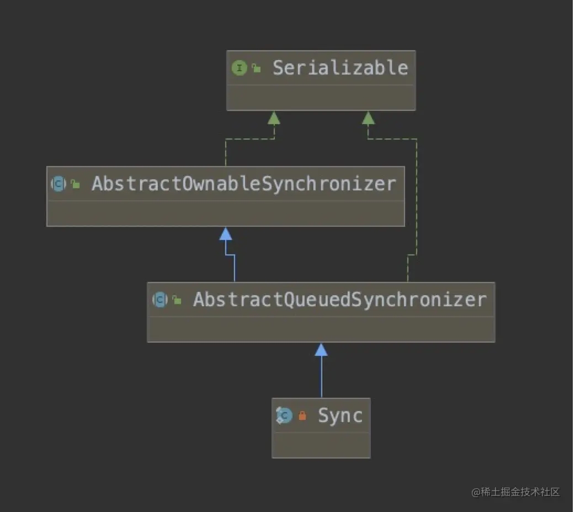Click the public visibility icon of AbstractOwnableSynchronizer
The width and height of the screenshot is (575, 512).
[x=75, y=184]
